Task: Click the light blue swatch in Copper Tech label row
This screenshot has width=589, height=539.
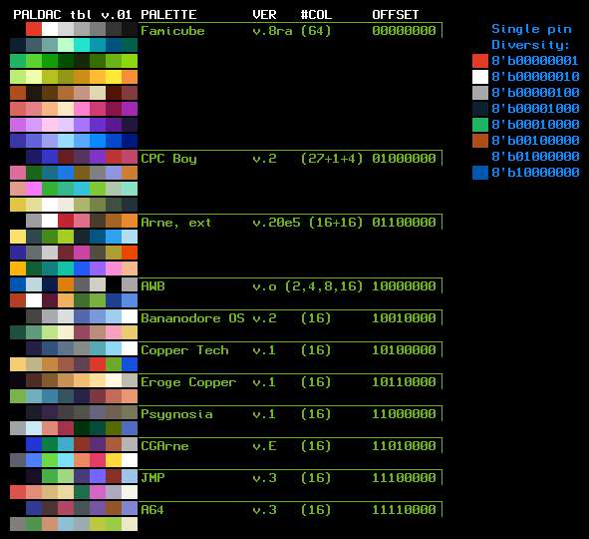Action: click(x=114, y=348)
